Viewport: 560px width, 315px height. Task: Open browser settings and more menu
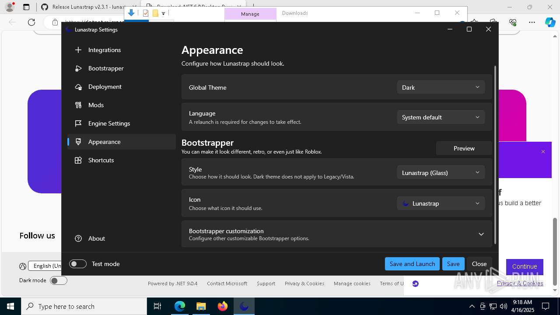coord(532,22)
